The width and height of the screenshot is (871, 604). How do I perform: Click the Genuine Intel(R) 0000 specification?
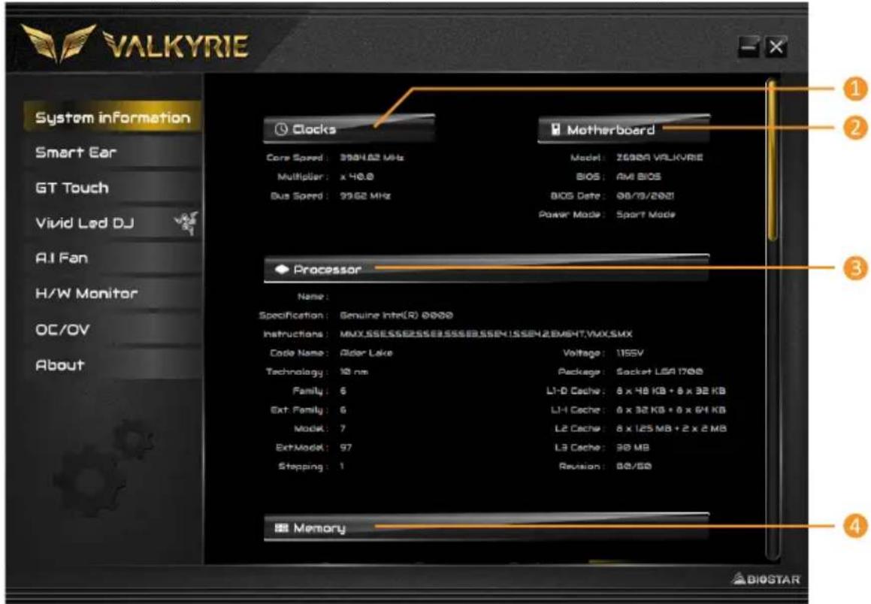[396, 316]
